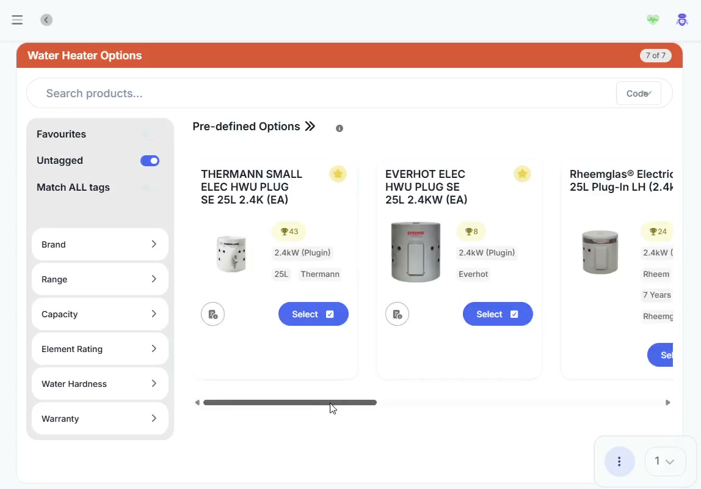Click Rheemglas Electric 25L product title
The image size is (701, 489).
(x=621, y=180)
